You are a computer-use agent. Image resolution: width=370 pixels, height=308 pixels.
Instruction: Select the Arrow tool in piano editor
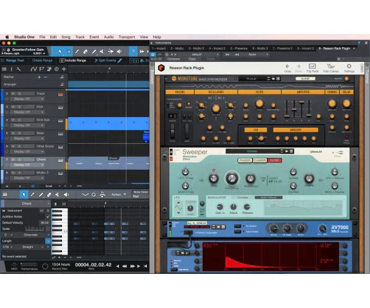pyautogui.click(x=24, y=195)
